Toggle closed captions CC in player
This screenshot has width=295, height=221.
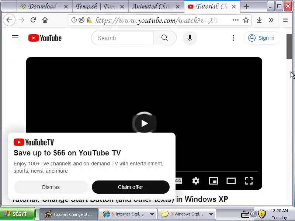point(178,181)
